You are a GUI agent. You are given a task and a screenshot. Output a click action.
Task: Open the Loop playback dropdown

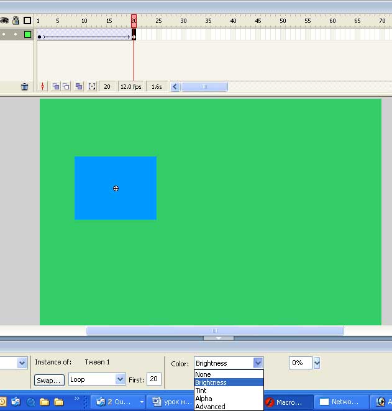coord(120,379)
